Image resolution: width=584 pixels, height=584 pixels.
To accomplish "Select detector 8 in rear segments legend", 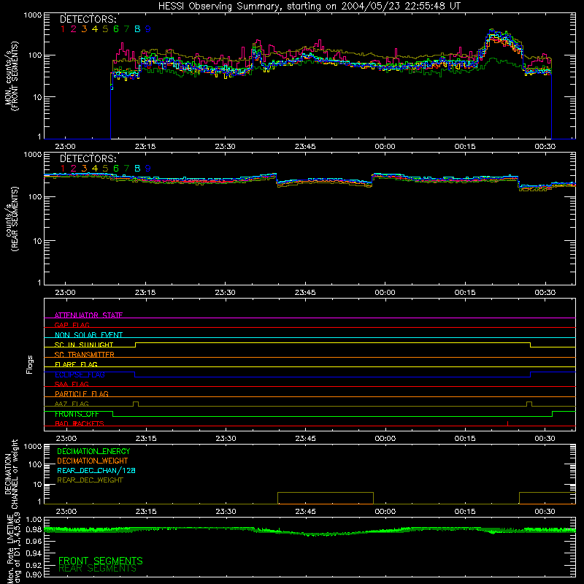I will click(x=137, y=169).
